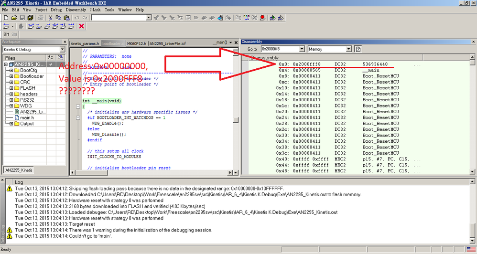Open the editor window list dropdown arrow
The image size is (477, 254).
(230, 43)
